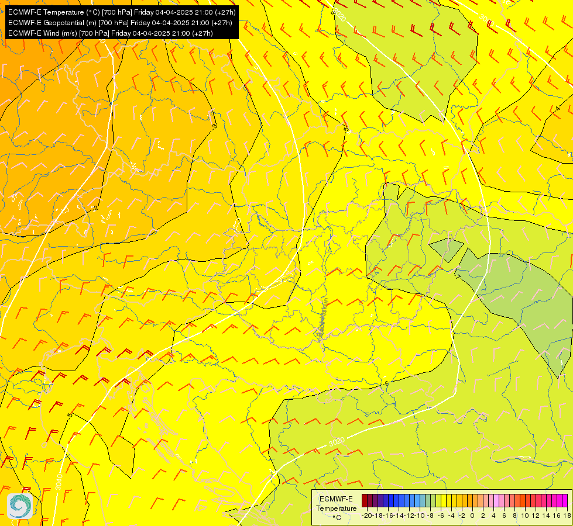
Task: Click the -2 isotherm contour label
Action: tap(95, 208)
